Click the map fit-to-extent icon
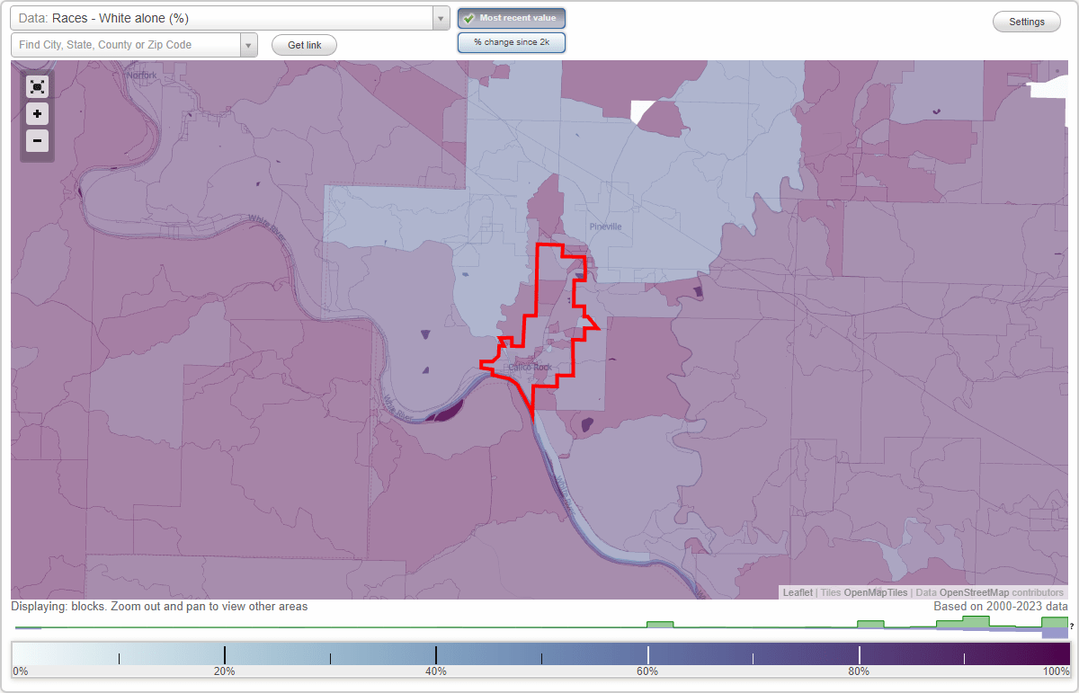This screenshot has height=693, width=1079. [37, 86]
